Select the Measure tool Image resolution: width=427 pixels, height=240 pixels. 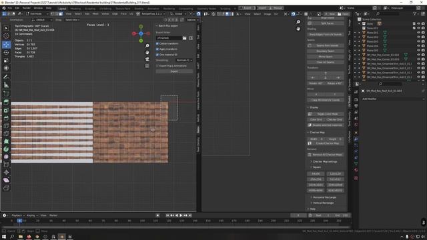(6, 85)
